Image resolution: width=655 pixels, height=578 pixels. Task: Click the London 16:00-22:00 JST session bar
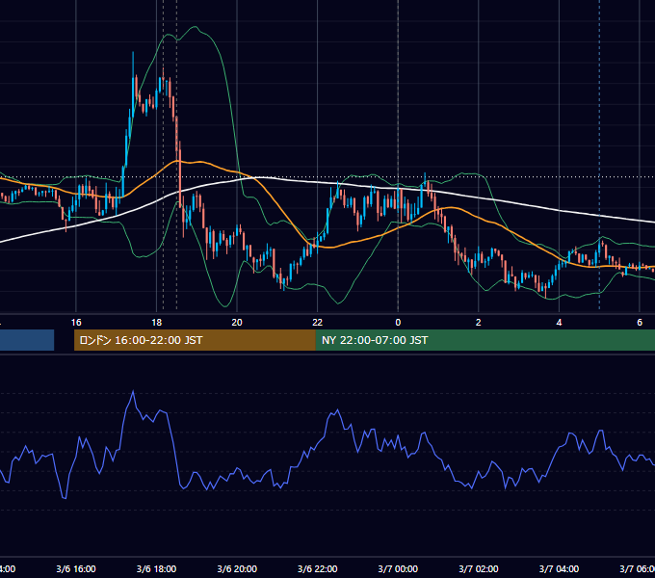[195, 340]
